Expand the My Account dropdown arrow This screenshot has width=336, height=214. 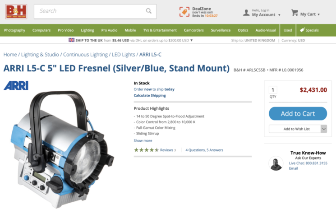279,15
